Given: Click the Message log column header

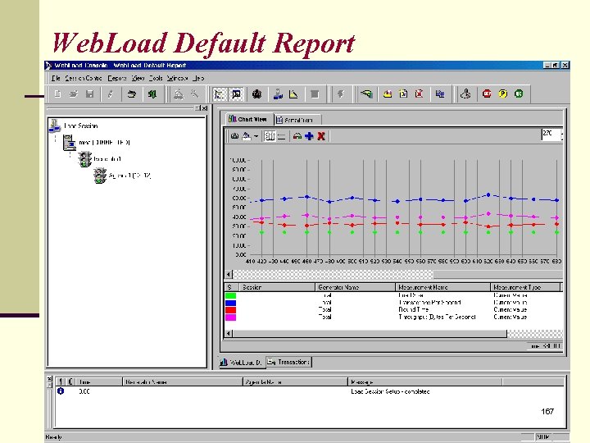Looking at the screenshot, I should click(424, 381).
